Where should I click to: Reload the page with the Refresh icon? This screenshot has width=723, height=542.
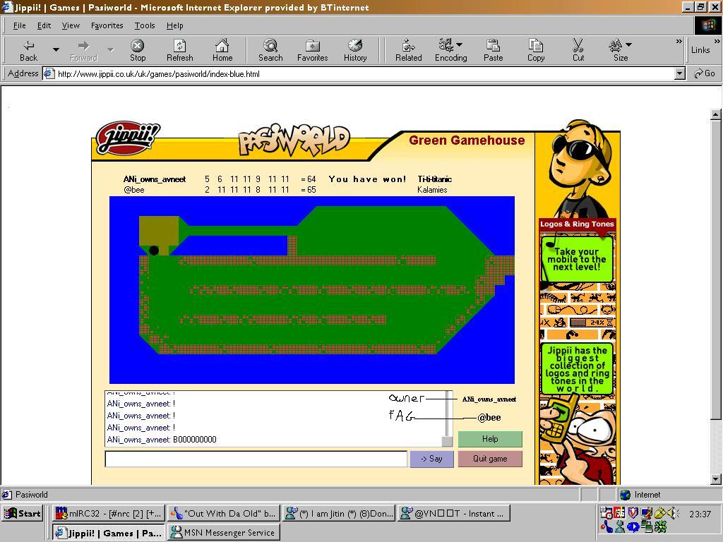coord(180,50)
